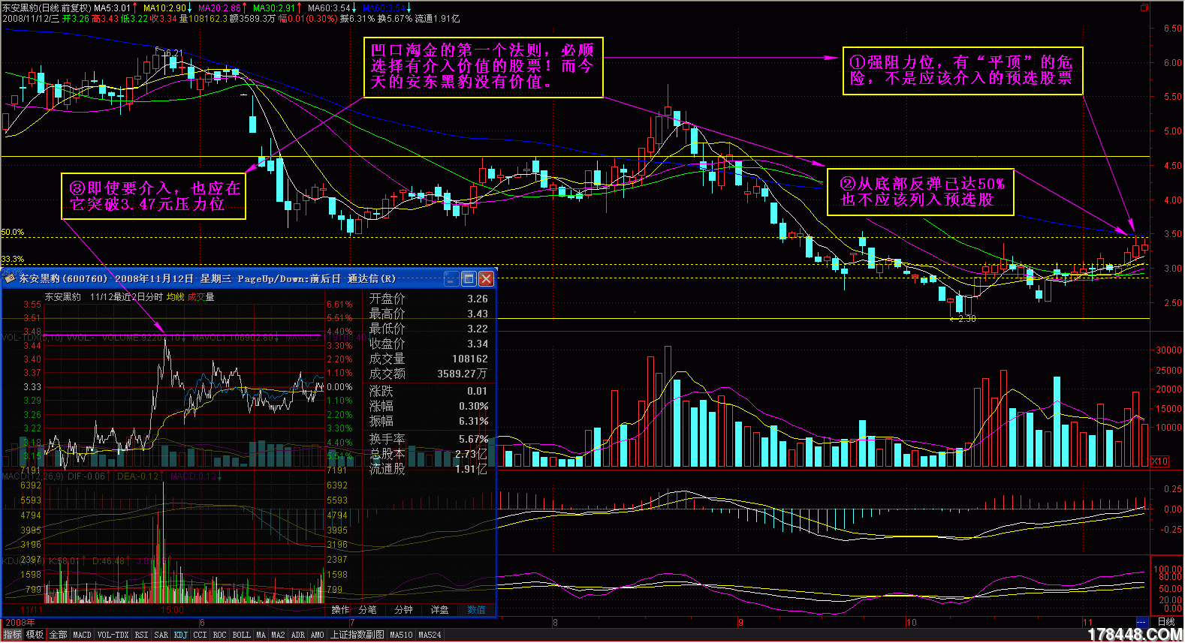Click the 开盘价 3.26 row
The height and width of the screenshot is (643, 1185).
click(x=428, y=299)
